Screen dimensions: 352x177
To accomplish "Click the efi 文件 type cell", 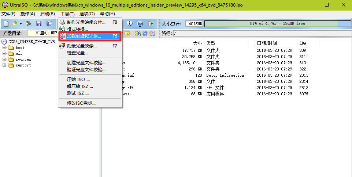I will pos(215,88).
